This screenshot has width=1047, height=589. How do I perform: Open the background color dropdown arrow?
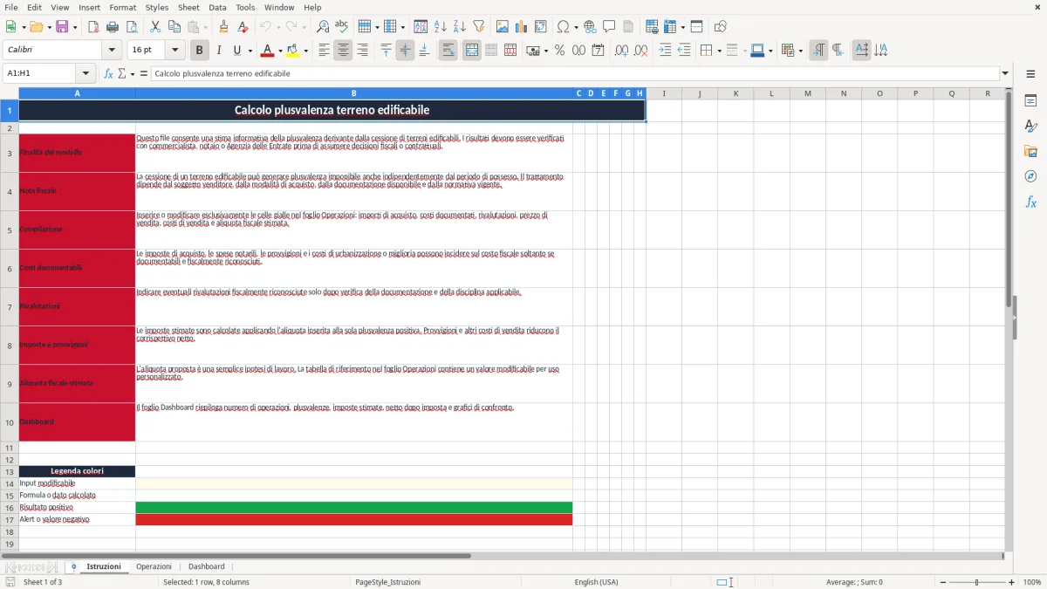click(305, 51)
